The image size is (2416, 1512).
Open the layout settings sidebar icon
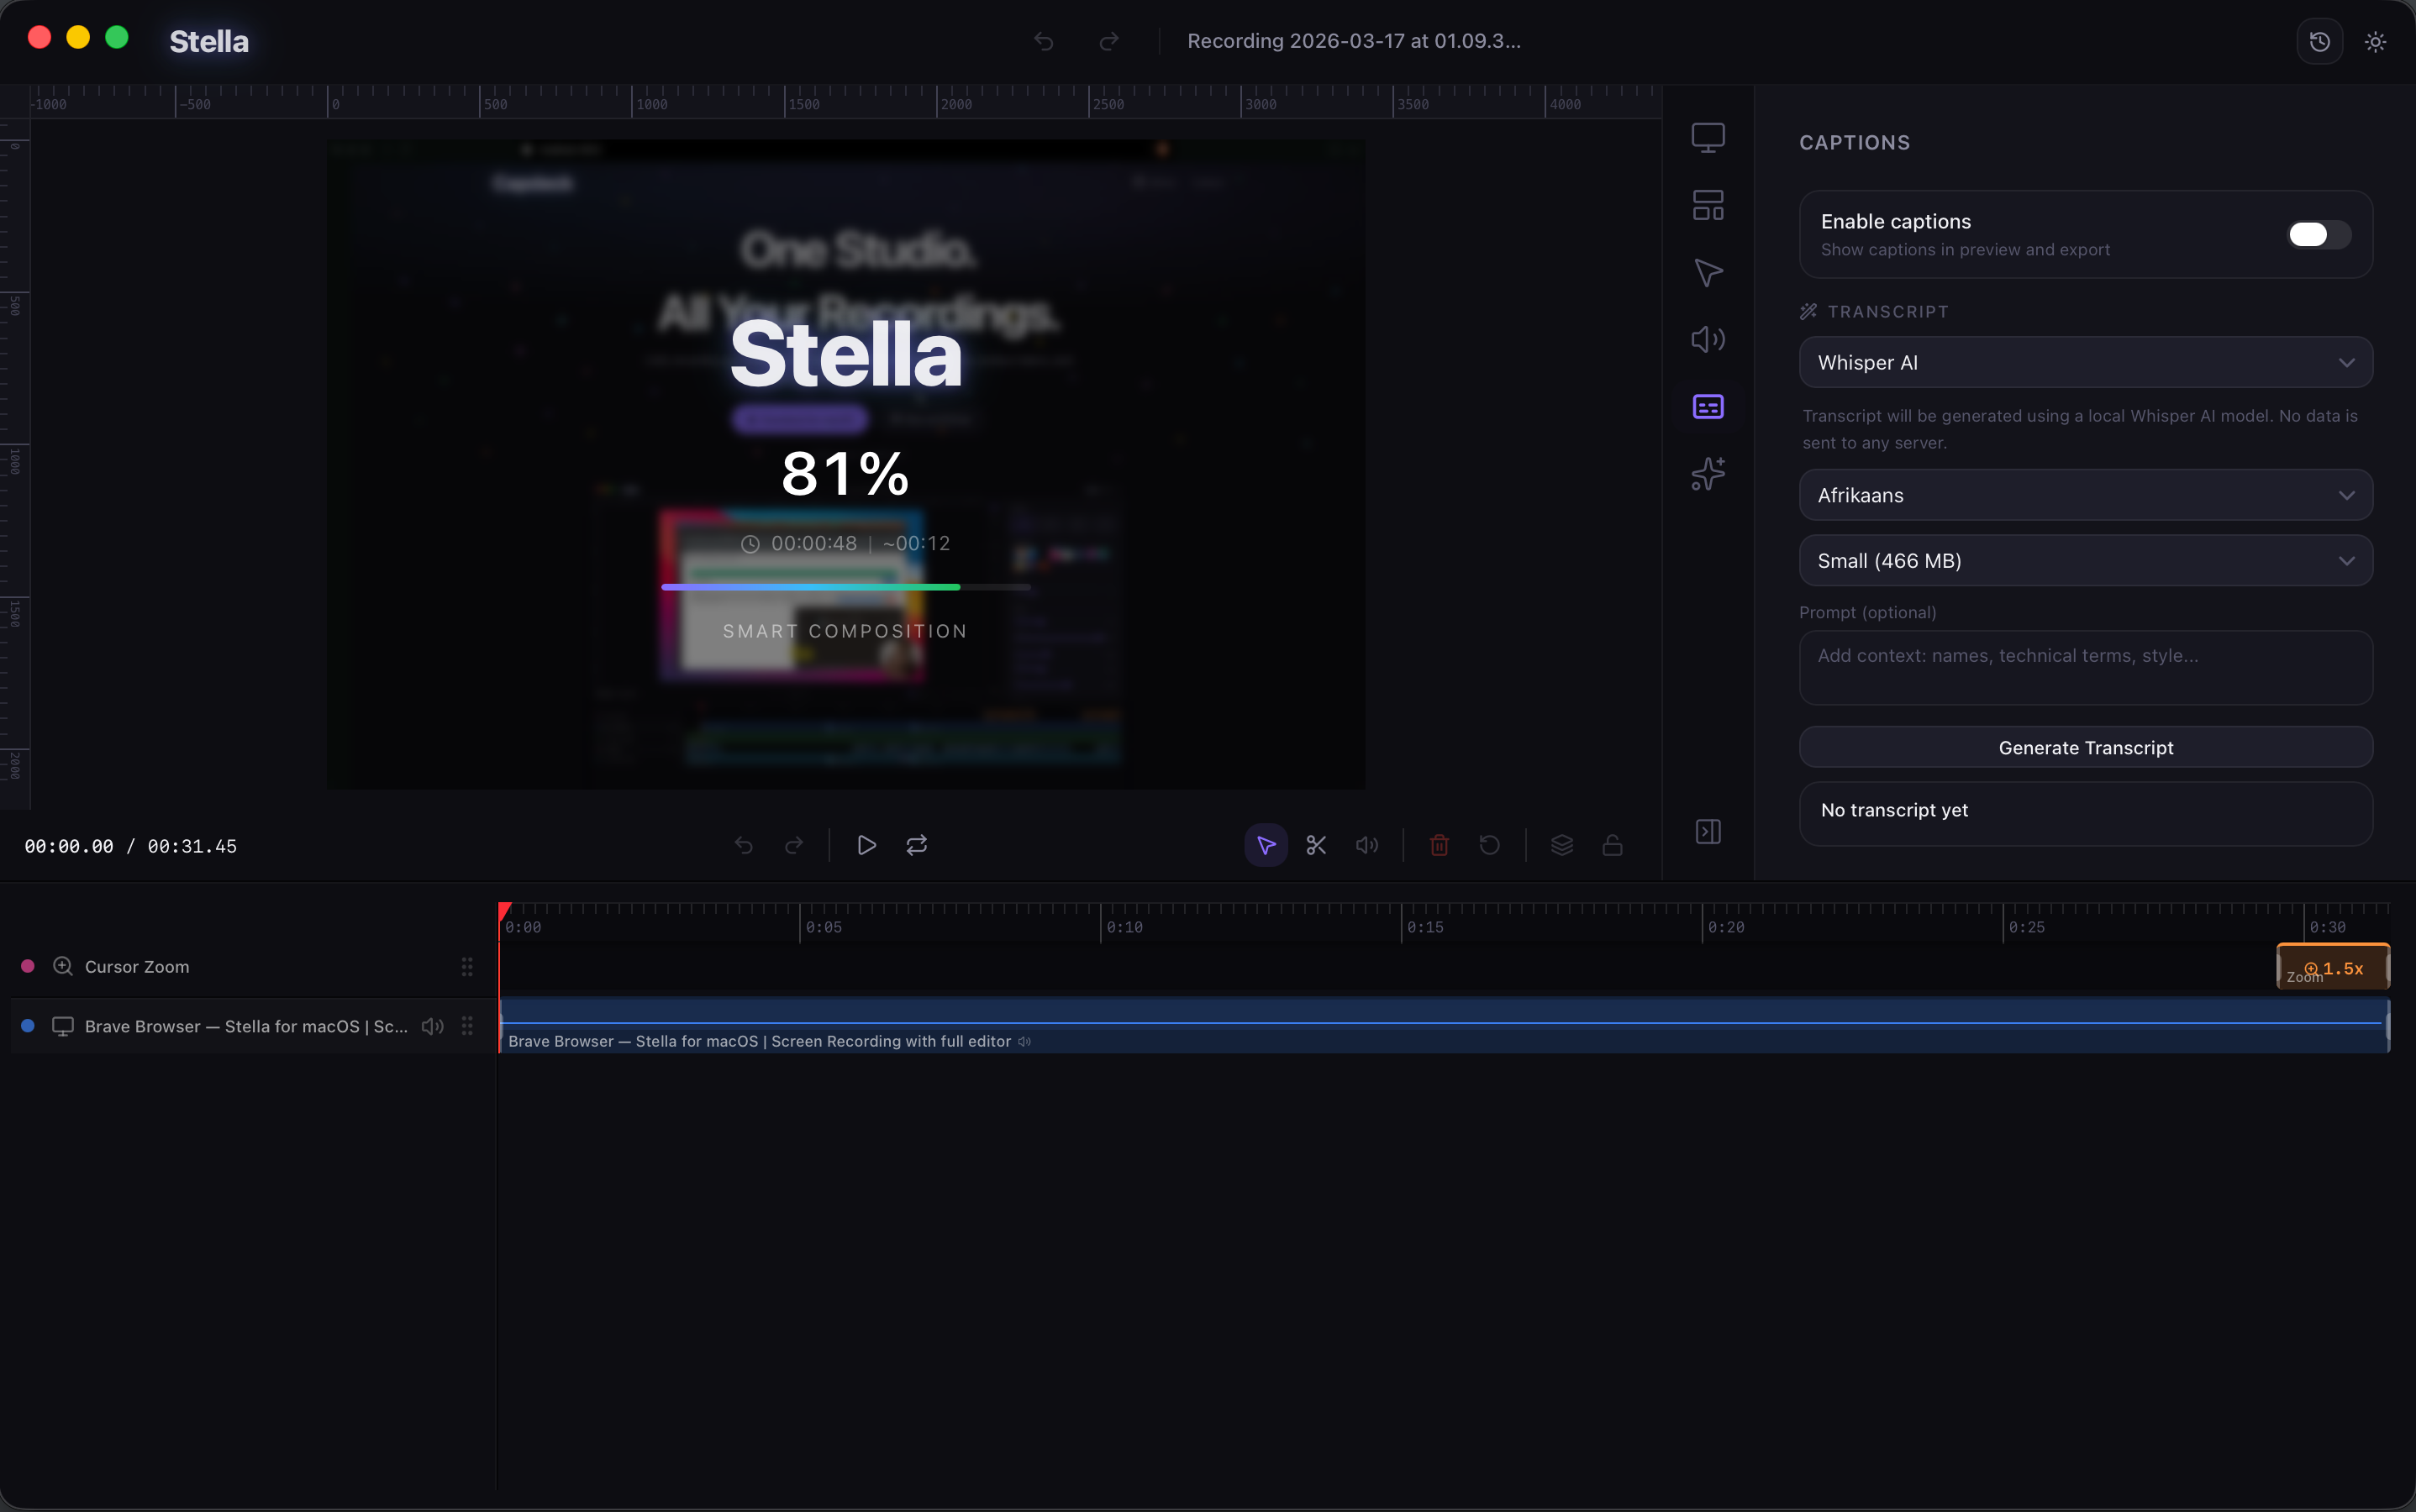(1708, 205)
